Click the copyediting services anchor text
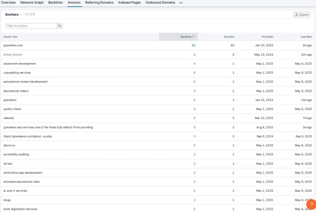 (x=17, y=73)
